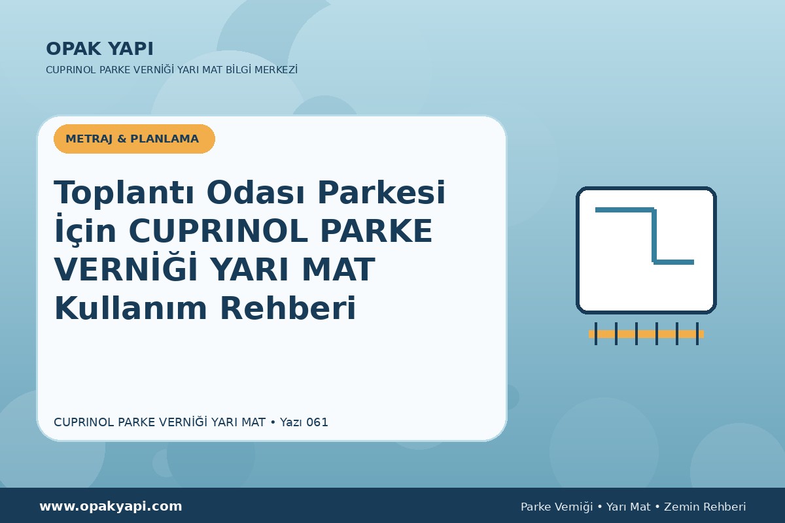Screen dimensions: 785x523
Task: Click the Yazı 061 article number line
Action: click(x=191, y=422)
